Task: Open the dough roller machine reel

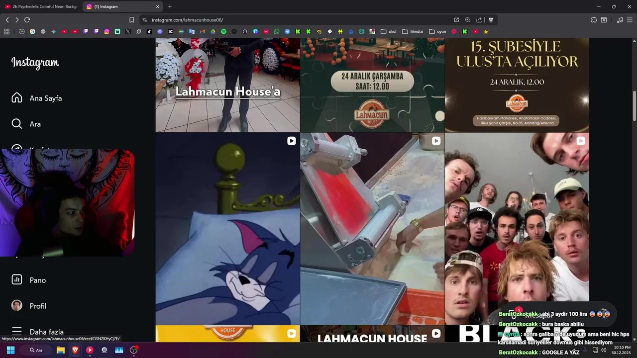Action: tap(372, 229)
